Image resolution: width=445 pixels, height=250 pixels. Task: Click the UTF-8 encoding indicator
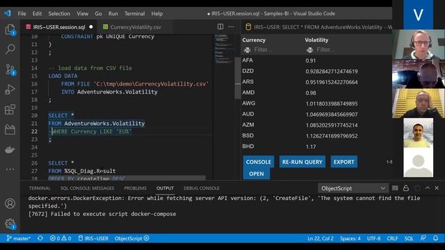pos(373,238)
